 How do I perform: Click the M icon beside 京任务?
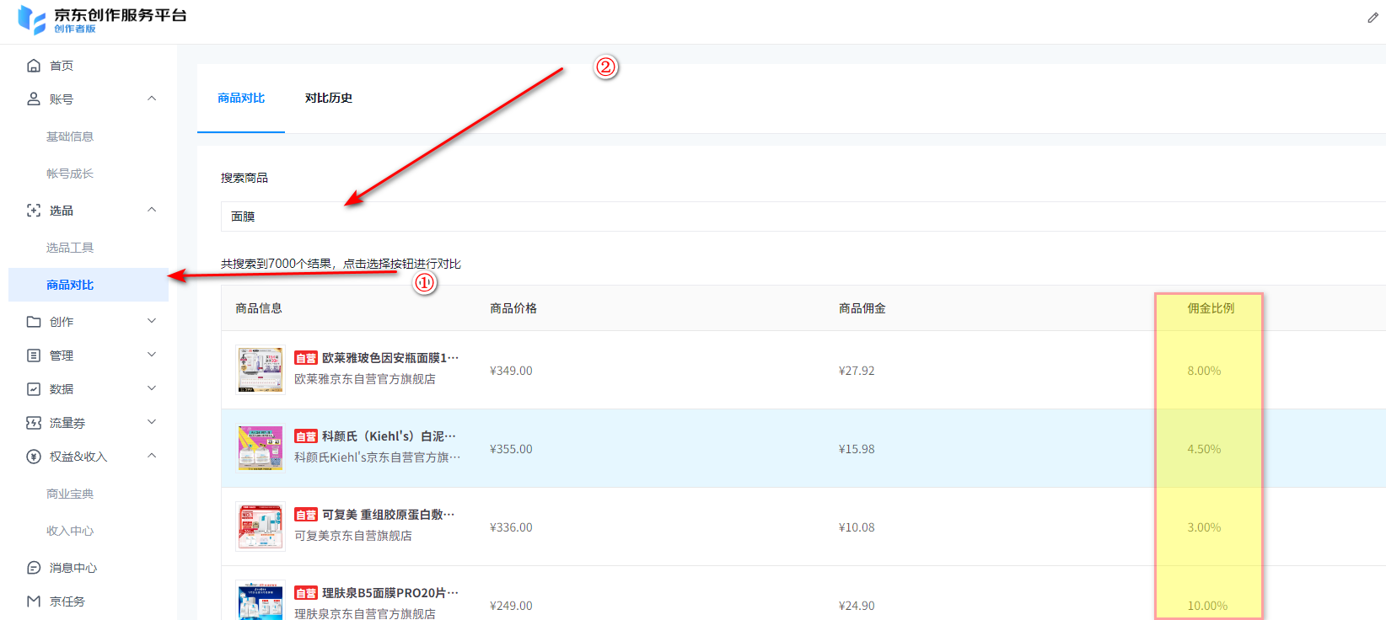(34, 601)
